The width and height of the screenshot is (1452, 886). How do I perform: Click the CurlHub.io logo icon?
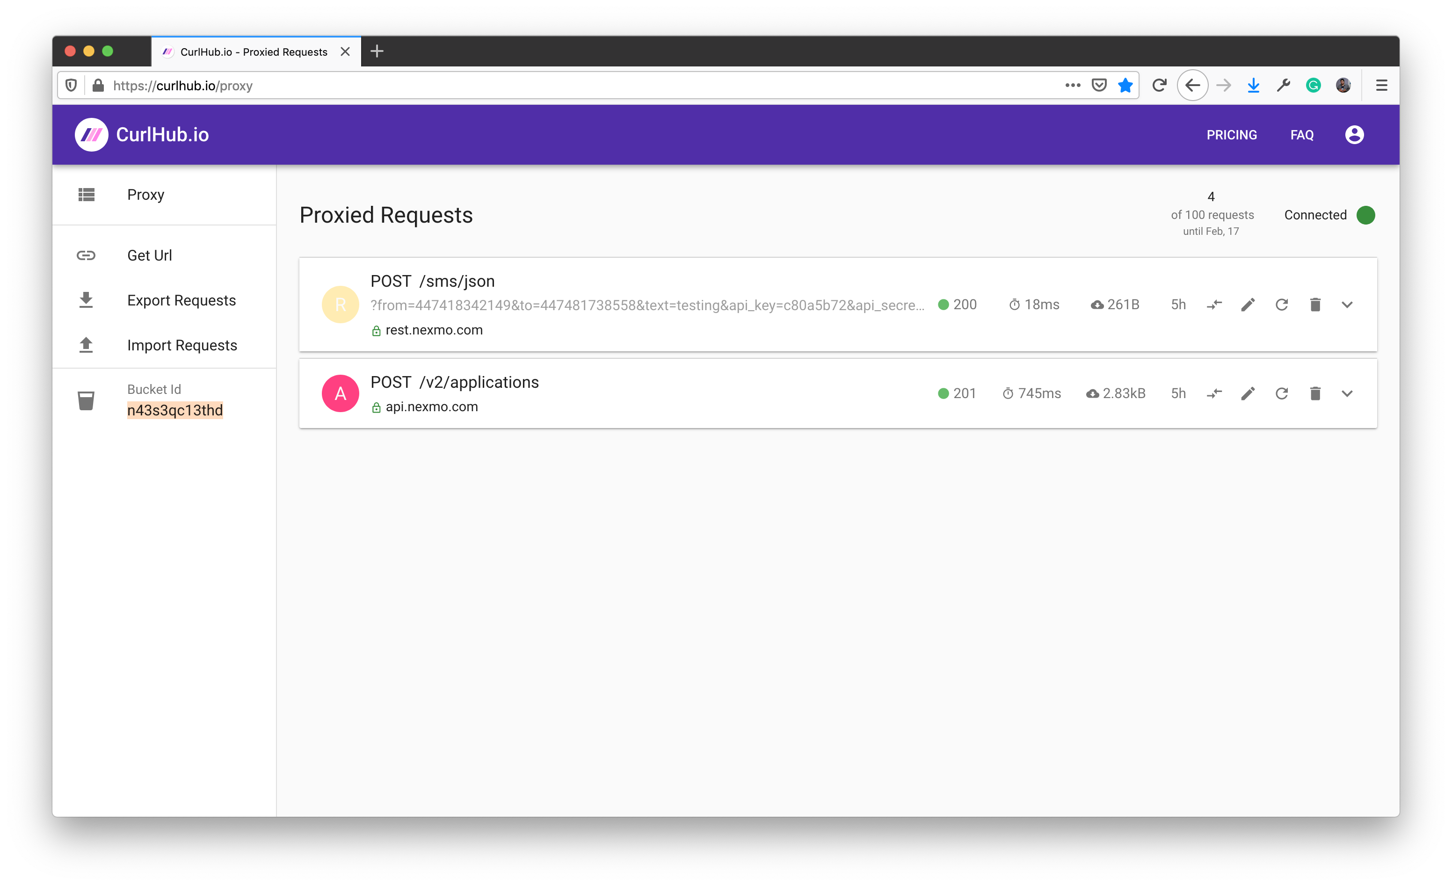[91, 134]
